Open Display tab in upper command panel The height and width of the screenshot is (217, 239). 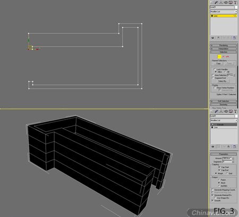pos(231,2)
